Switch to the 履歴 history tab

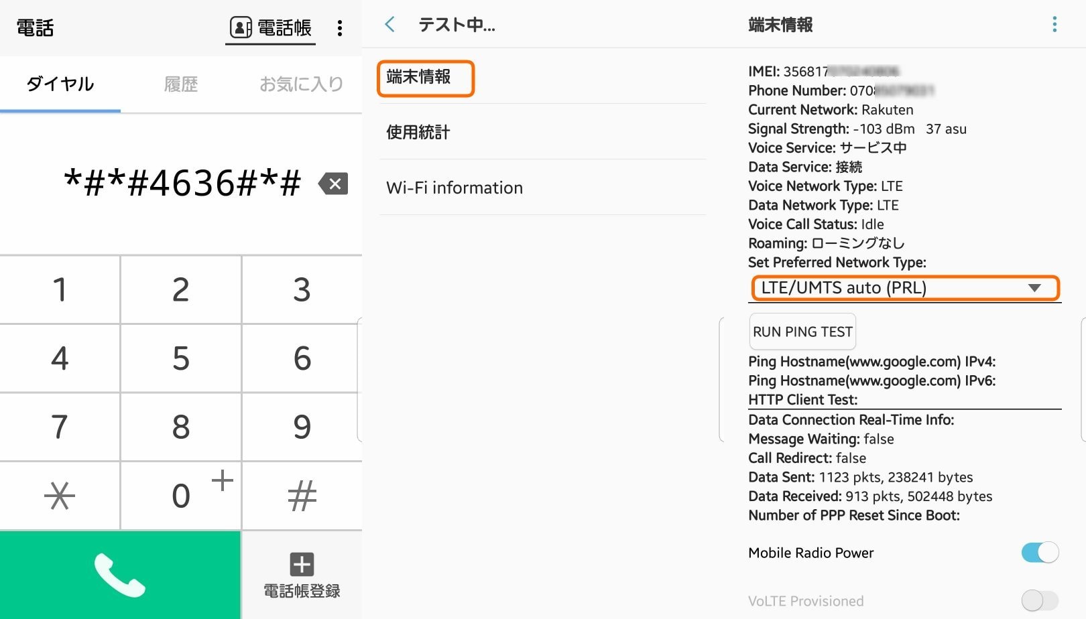coord(181,84)
